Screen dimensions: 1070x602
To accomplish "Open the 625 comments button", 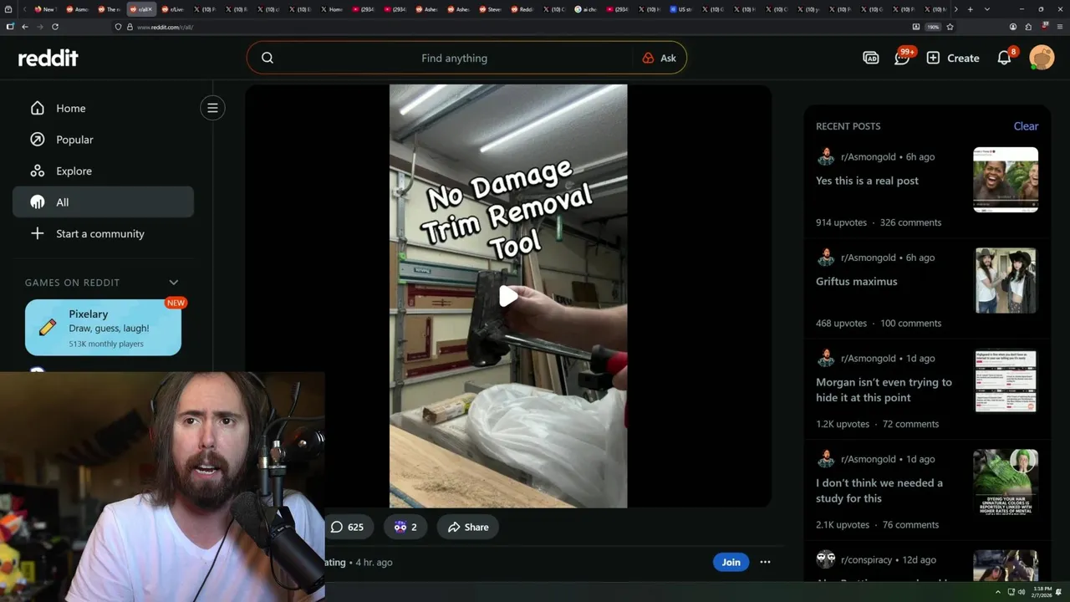I will point(347,527).
